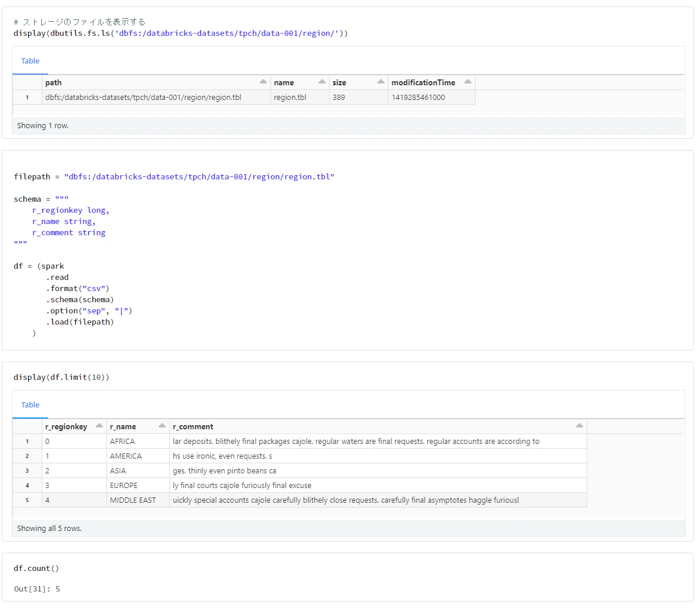Select the comment beginning 'uickly special accounts'

coord(378,500)
